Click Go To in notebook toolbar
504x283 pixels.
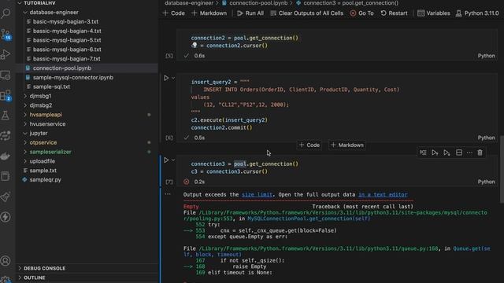pos(361,13)
